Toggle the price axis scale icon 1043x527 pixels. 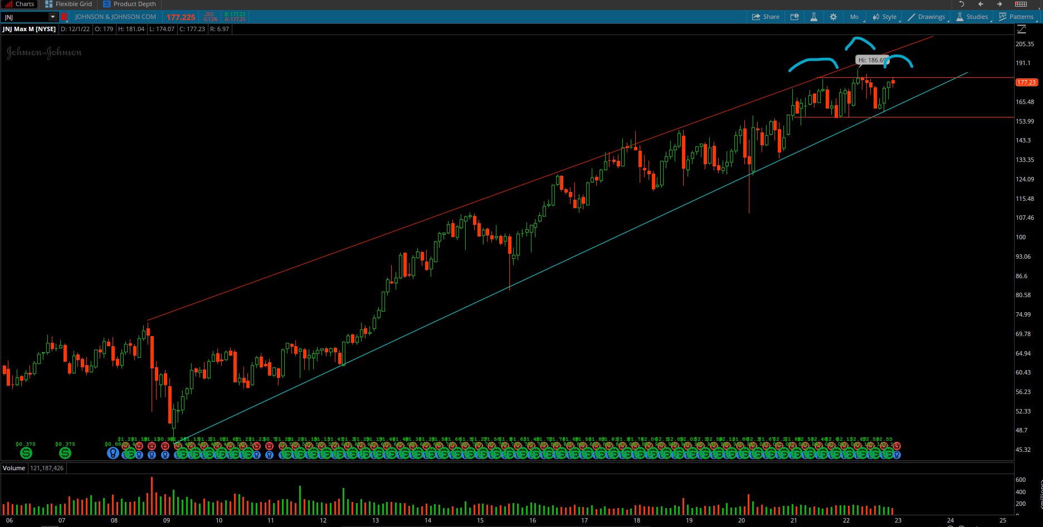click(x=1021, y=29)
